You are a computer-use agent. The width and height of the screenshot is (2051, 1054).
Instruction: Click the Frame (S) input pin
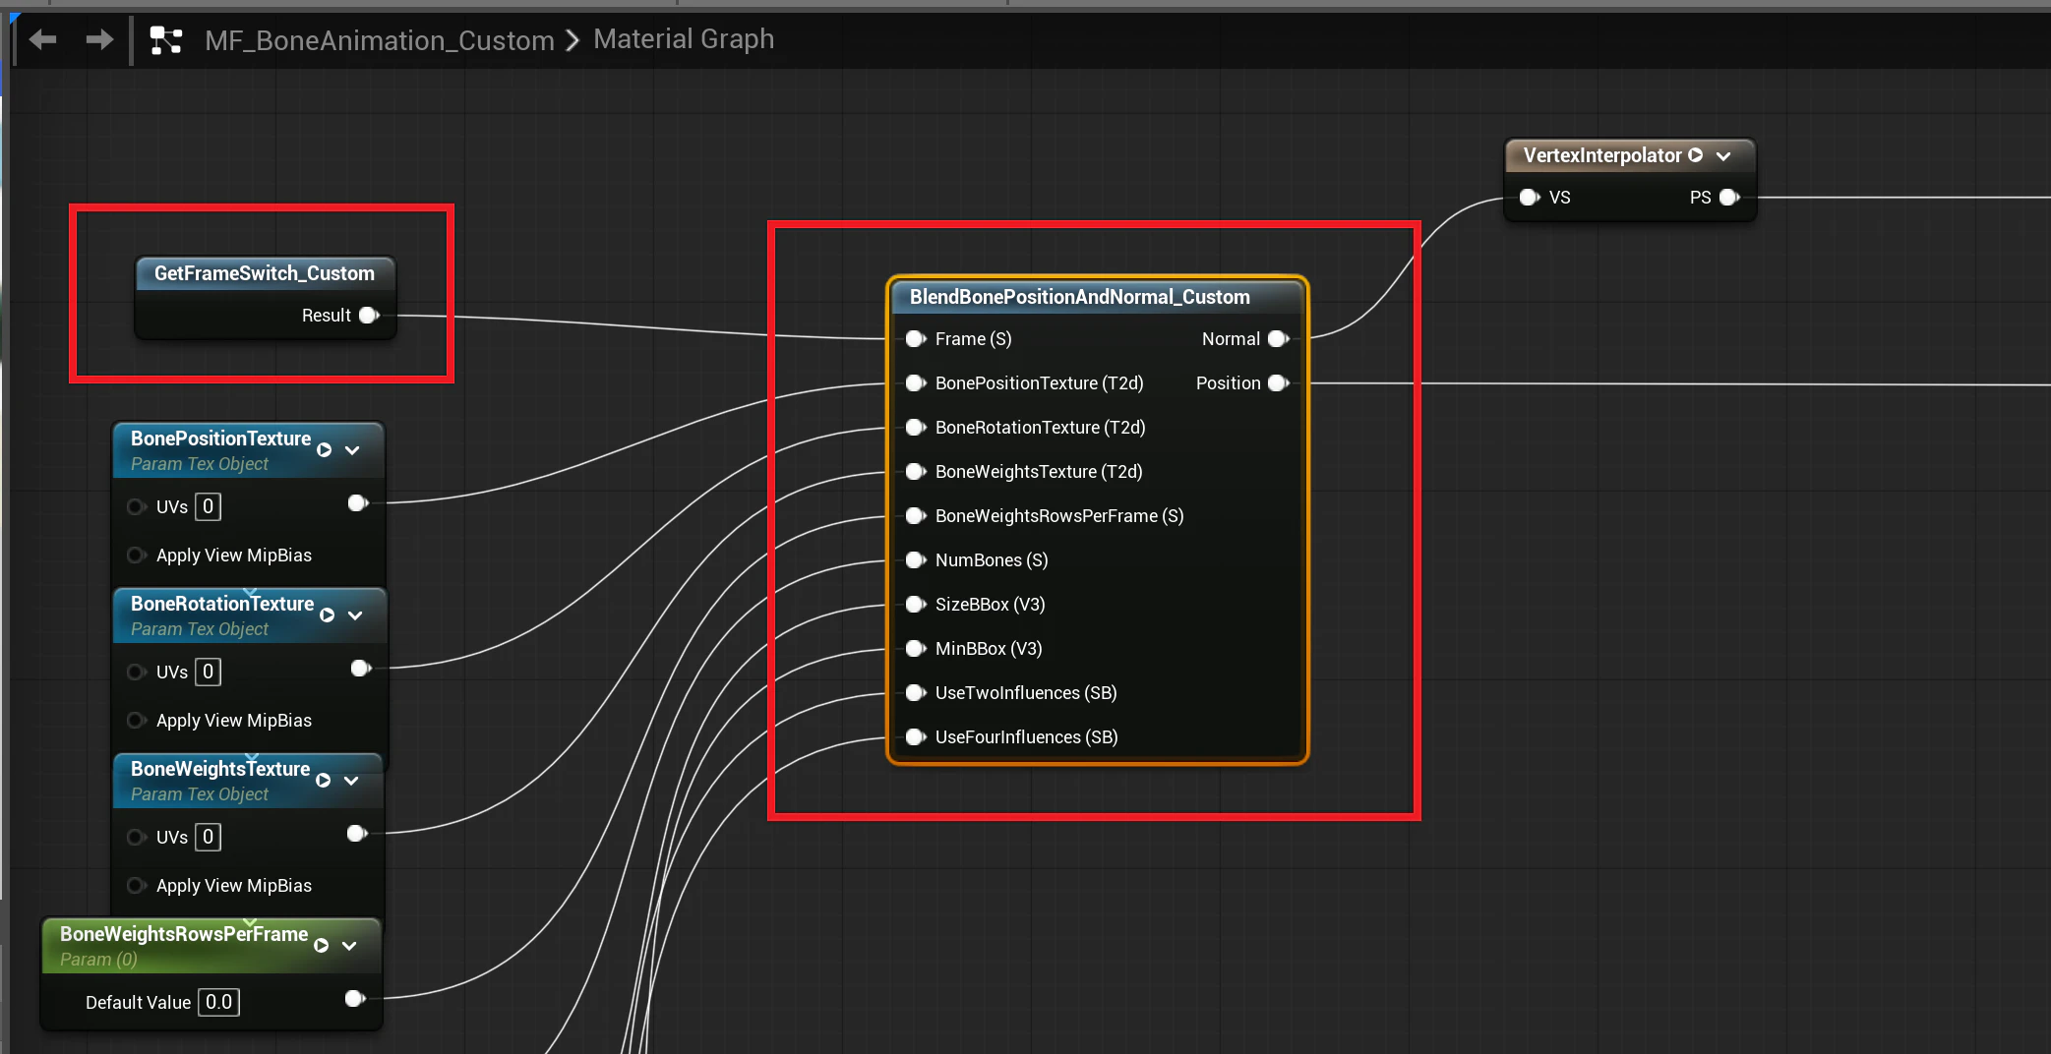[x=916, y=339]
